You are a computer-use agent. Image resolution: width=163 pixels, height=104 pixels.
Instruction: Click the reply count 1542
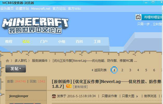coord(42,81)
